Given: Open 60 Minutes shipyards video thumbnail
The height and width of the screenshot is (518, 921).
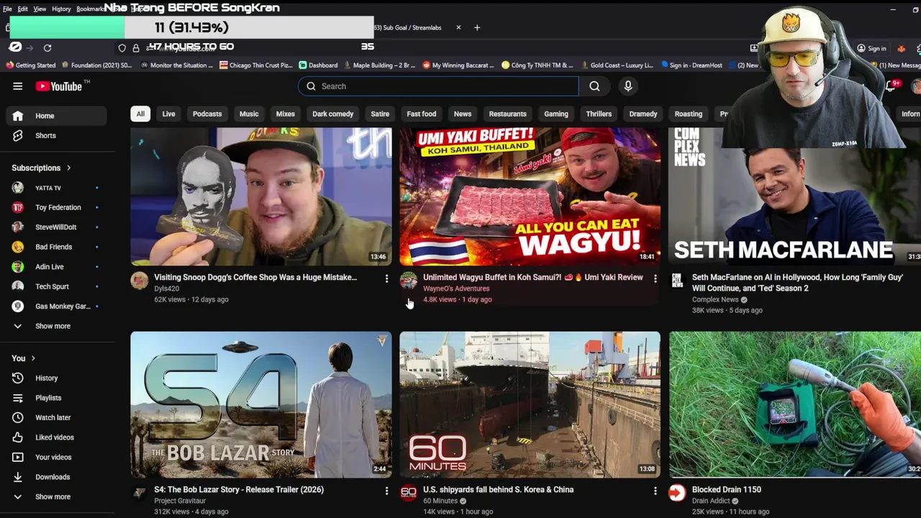Looking at the screenshot, I should [530, 404].
